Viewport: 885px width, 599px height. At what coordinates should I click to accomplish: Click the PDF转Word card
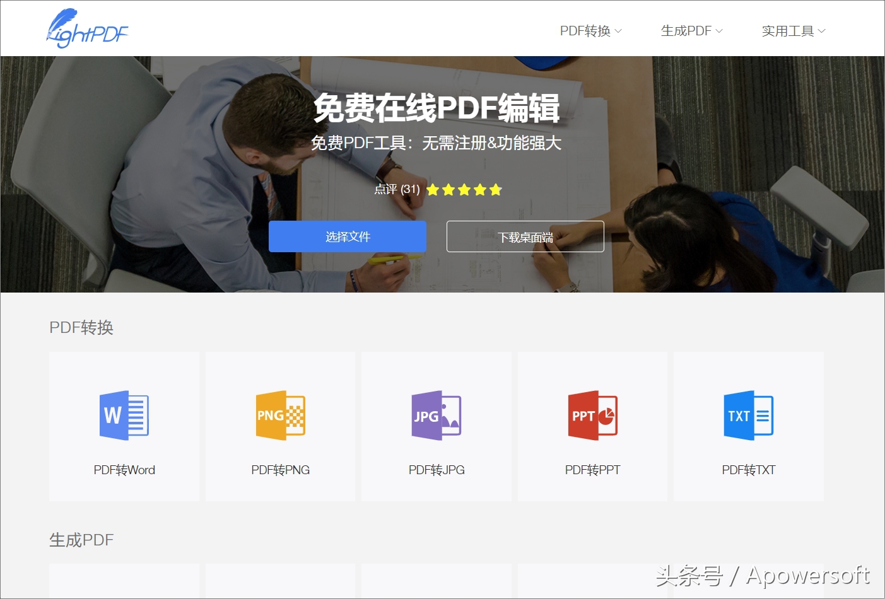click(124, 426)
